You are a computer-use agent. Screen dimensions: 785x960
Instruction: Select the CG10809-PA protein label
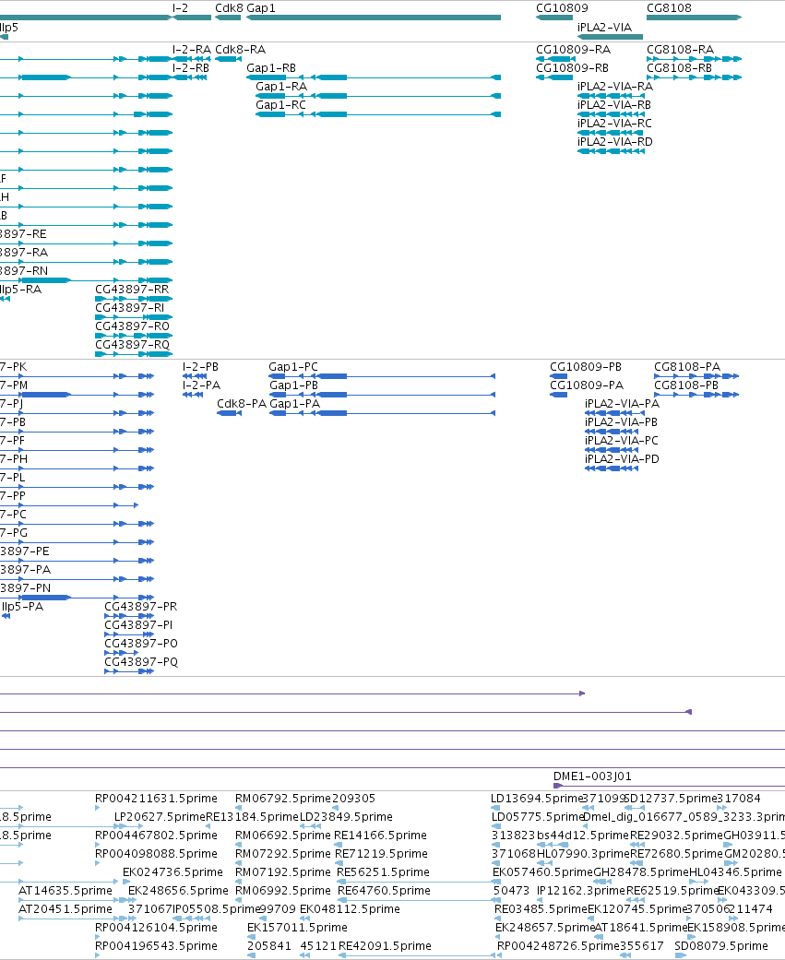coord(587,385)
